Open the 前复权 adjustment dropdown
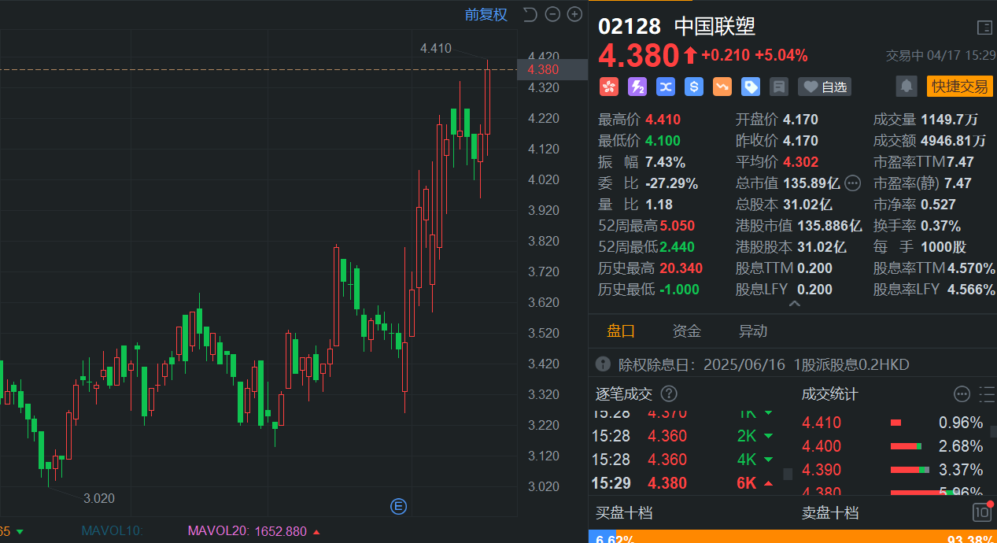The height and width of the screenshot is (543, 997). click(486, 14)
